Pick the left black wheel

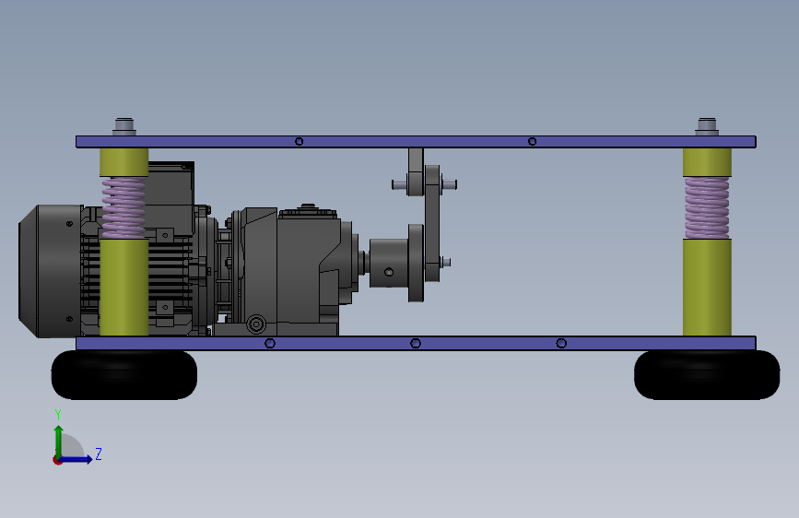tap(124, 375)
